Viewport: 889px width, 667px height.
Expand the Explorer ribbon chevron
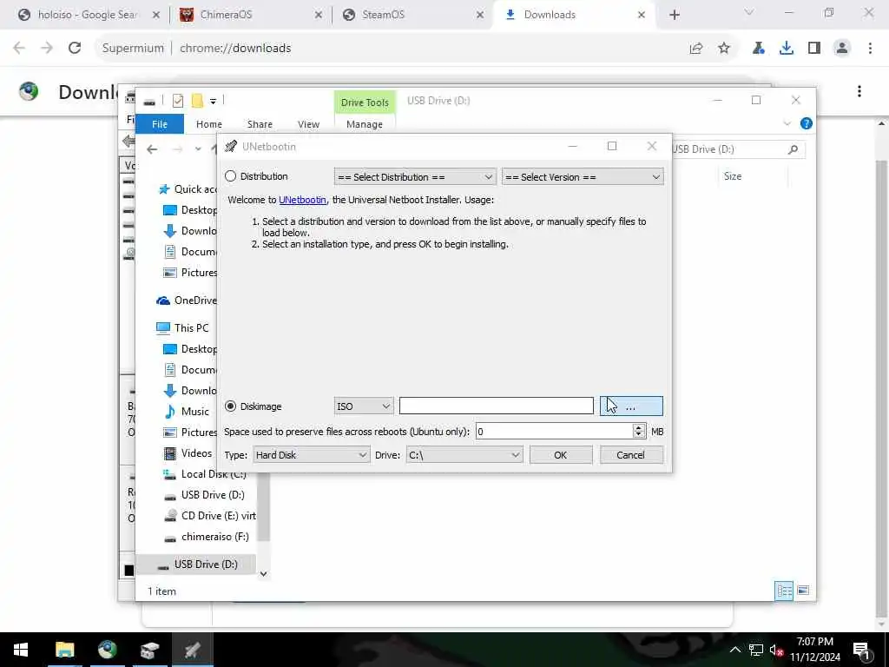787,123
